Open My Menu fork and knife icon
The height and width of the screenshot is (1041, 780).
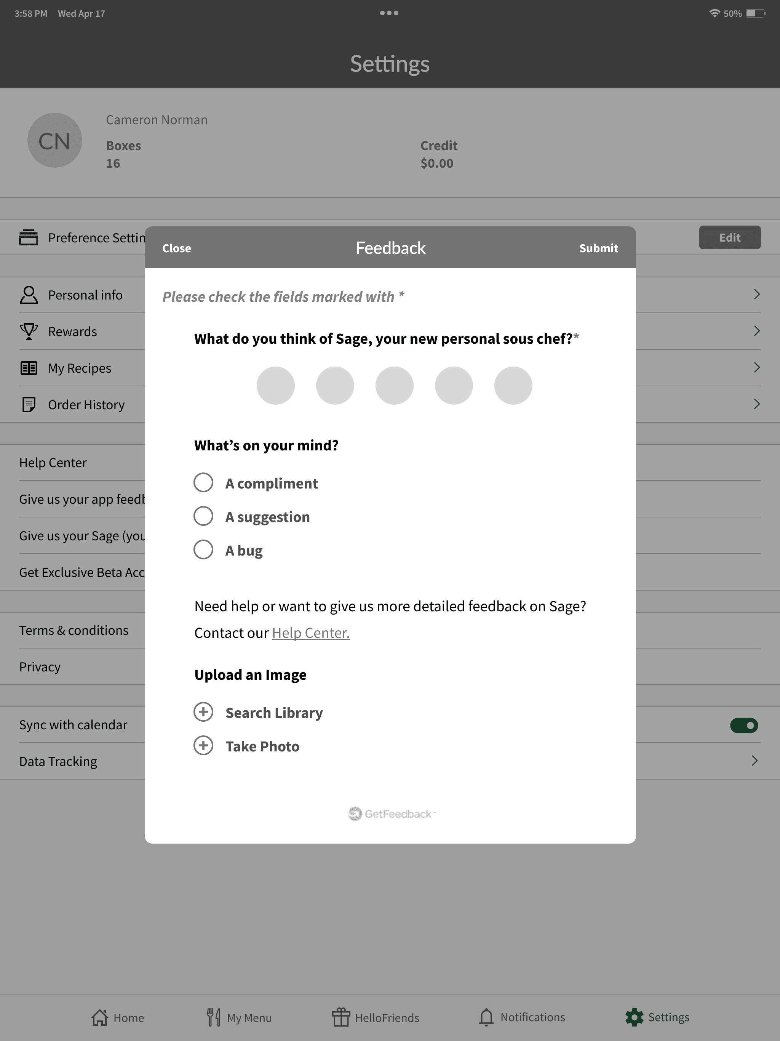[x=214, y=1017]
